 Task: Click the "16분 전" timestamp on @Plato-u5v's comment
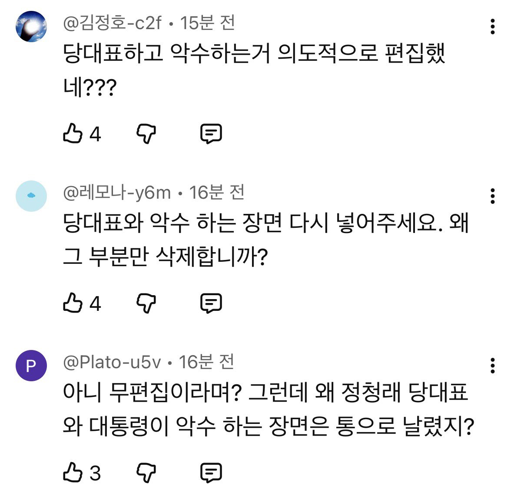[207, 362]
